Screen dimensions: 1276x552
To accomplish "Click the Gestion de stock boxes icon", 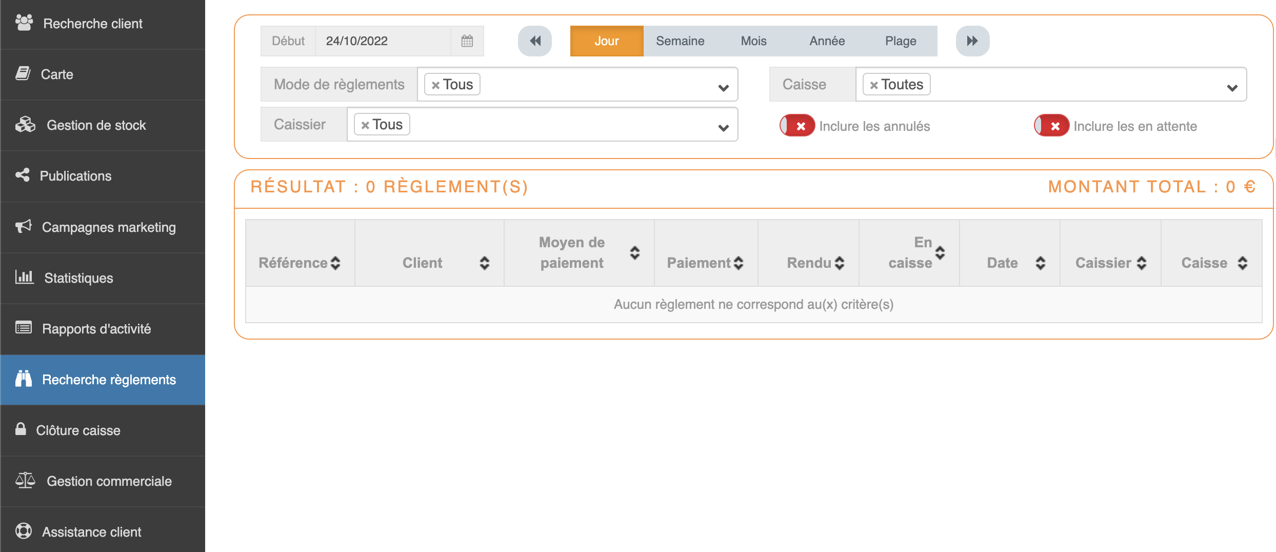I will (25, 125).
